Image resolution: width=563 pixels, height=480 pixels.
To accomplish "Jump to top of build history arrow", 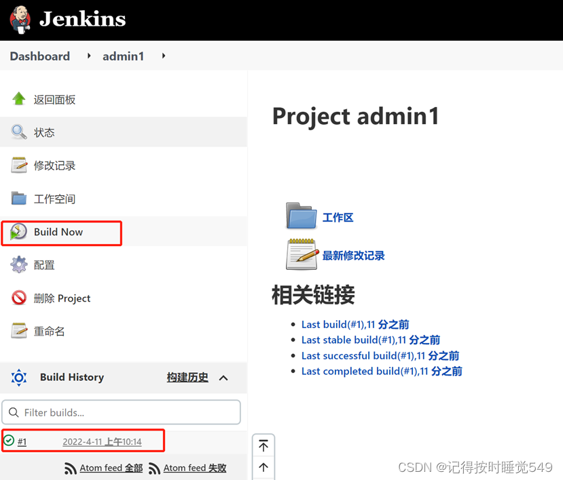I will tap(264, 445).
